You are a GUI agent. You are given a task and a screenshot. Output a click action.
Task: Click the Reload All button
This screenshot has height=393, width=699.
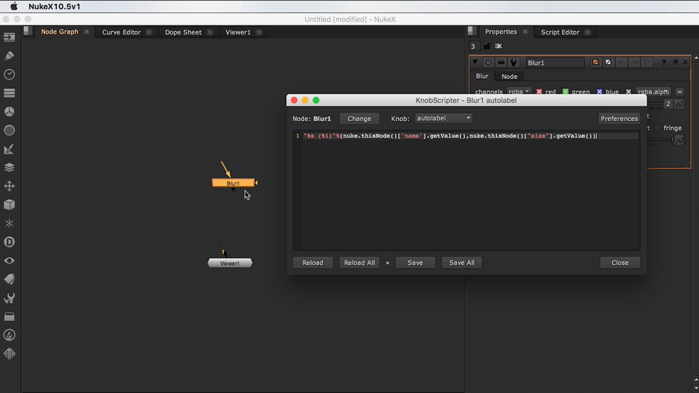tap(359, 263)
